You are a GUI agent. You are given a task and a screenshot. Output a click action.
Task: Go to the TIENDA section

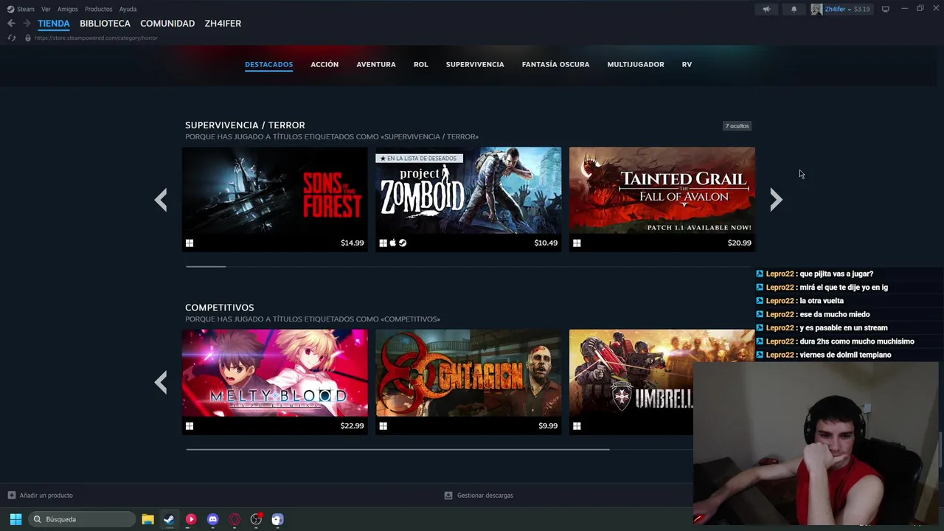coord(54,24)
